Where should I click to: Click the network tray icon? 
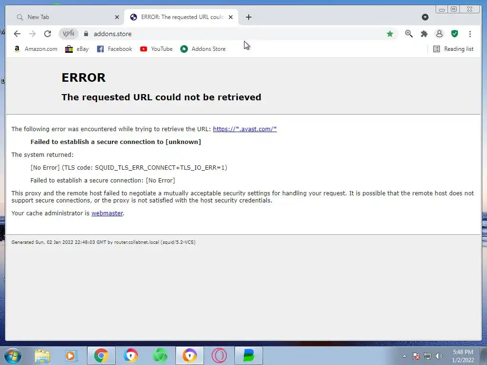(x=428, y=356)
